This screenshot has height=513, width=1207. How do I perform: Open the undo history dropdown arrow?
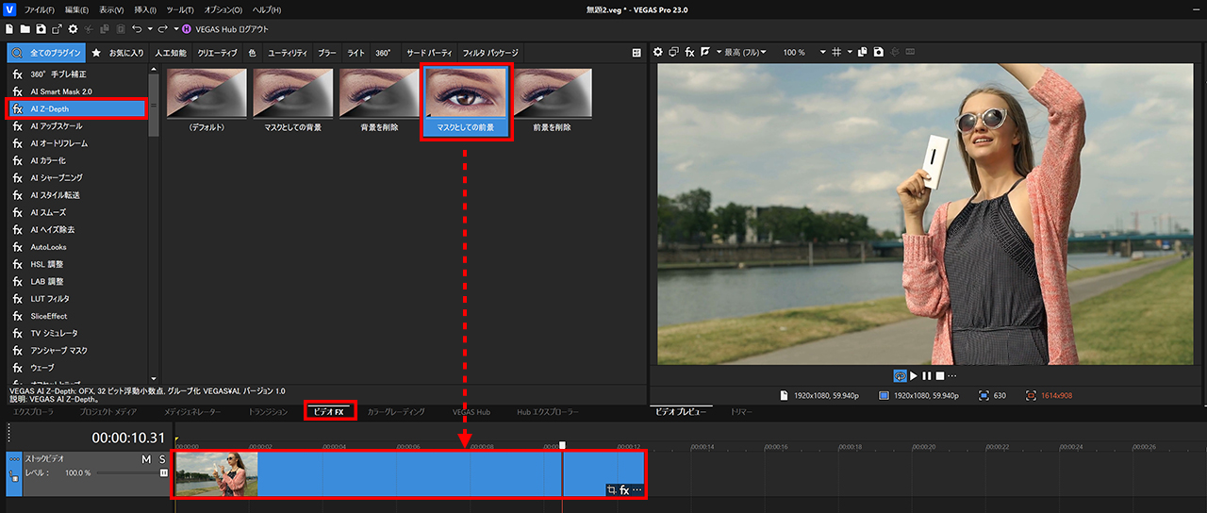150,29
